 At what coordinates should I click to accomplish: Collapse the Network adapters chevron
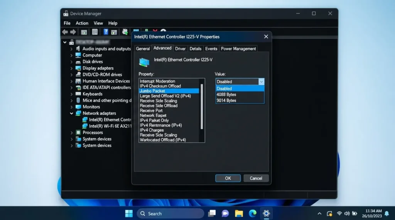pyautogui.click(x=71, y=113)
